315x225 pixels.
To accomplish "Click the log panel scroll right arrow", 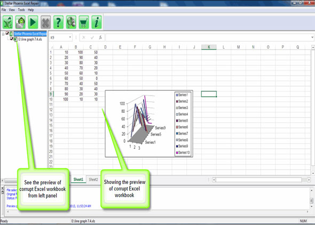I will click(x=308, y=212).
